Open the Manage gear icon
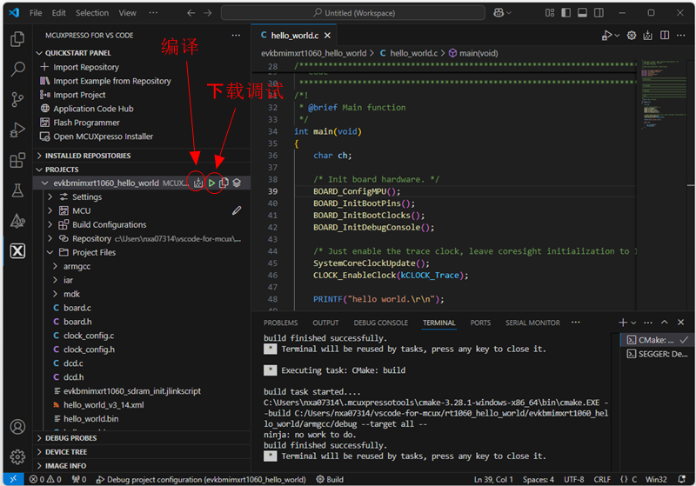The height and width of the screenshot is (486, 696). [17, 457]
